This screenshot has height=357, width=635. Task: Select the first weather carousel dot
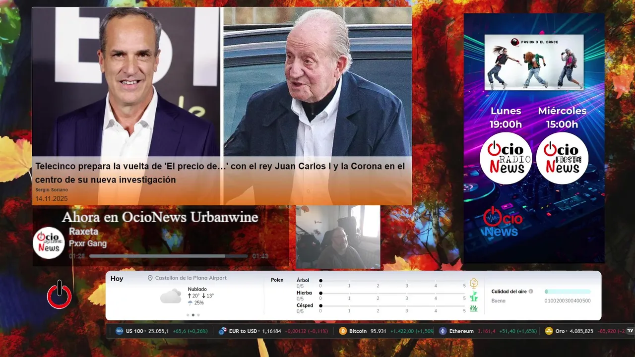(188, 315)
